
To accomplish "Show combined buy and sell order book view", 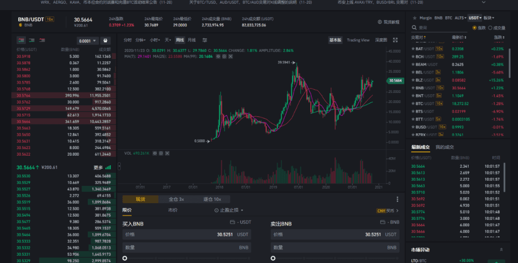I will click(22, 40).
